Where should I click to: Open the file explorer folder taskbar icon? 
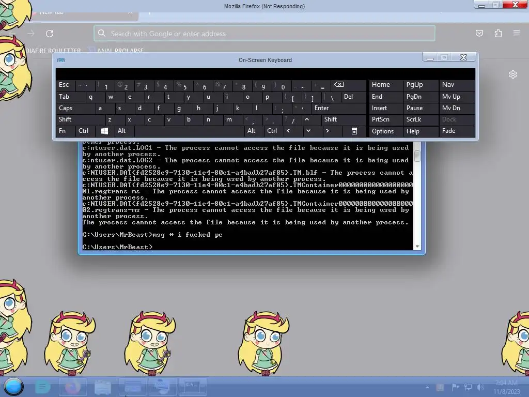(103, 387)
